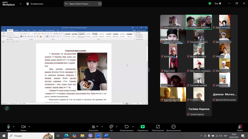Expand the arrow next to Участники
248x139 pixels.
pyautogui.click(x=102, y=127)
